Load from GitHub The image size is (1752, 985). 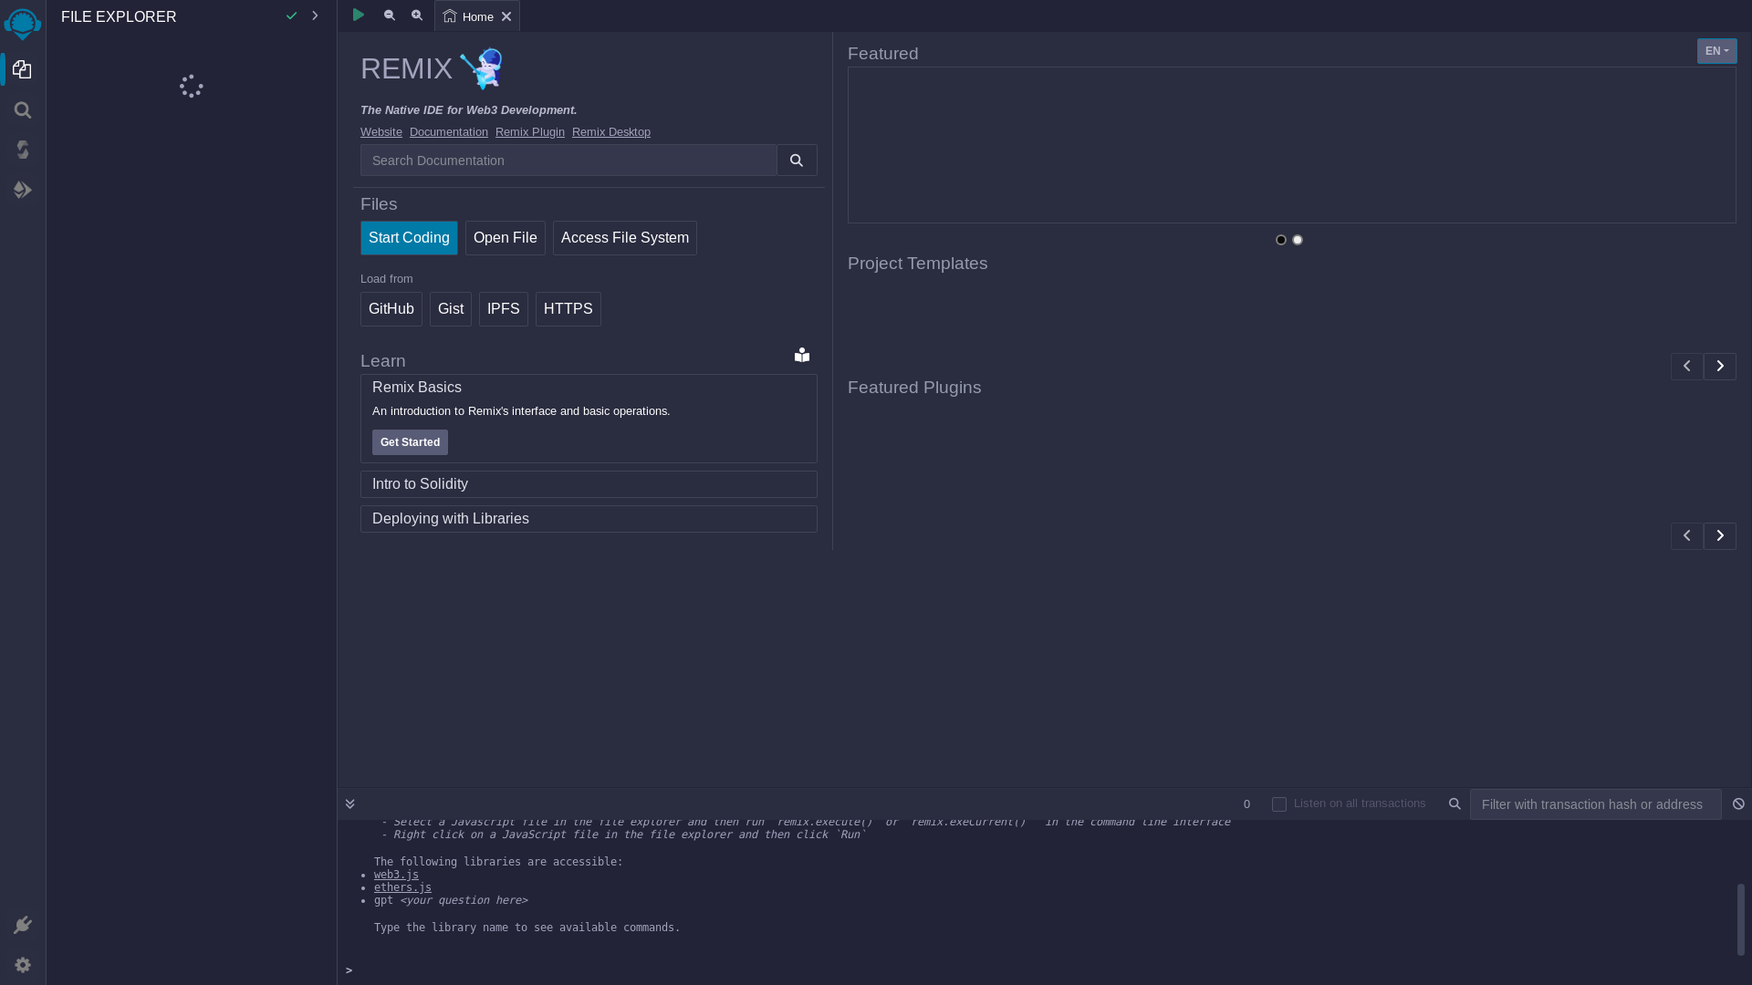click(391, 309)
